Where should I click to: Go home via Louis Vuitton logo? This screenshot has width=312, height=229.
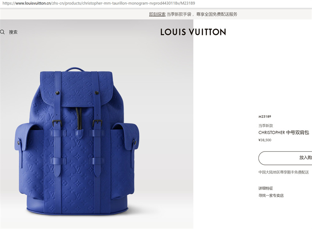[x=193, y=32]
